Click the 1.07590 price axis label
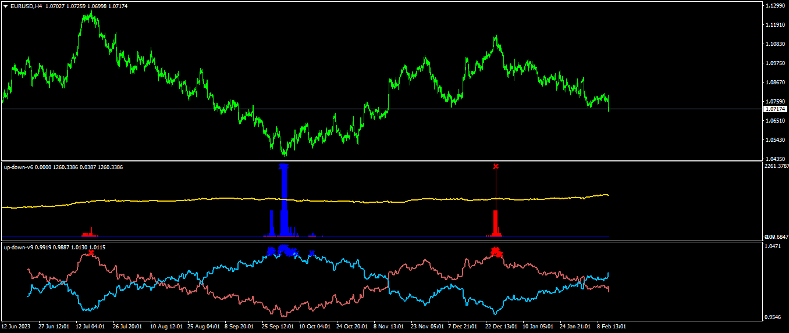This screenshot has height=333, width=789. [776, 102]
